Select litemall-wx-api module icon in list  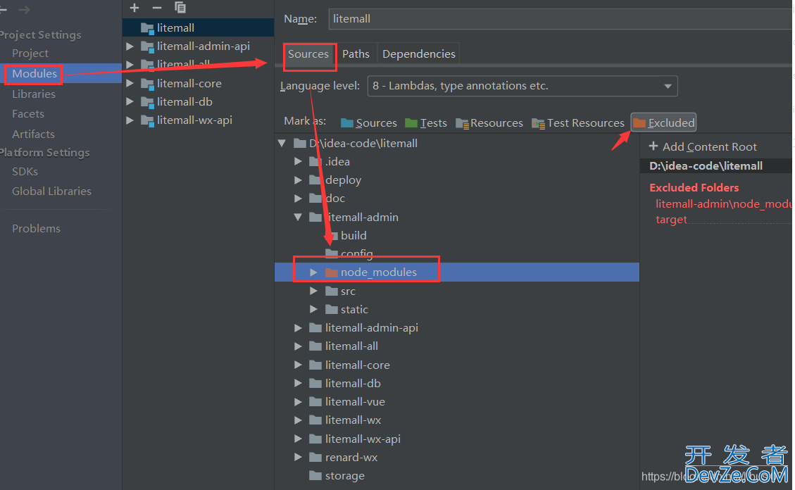point(147,120)
